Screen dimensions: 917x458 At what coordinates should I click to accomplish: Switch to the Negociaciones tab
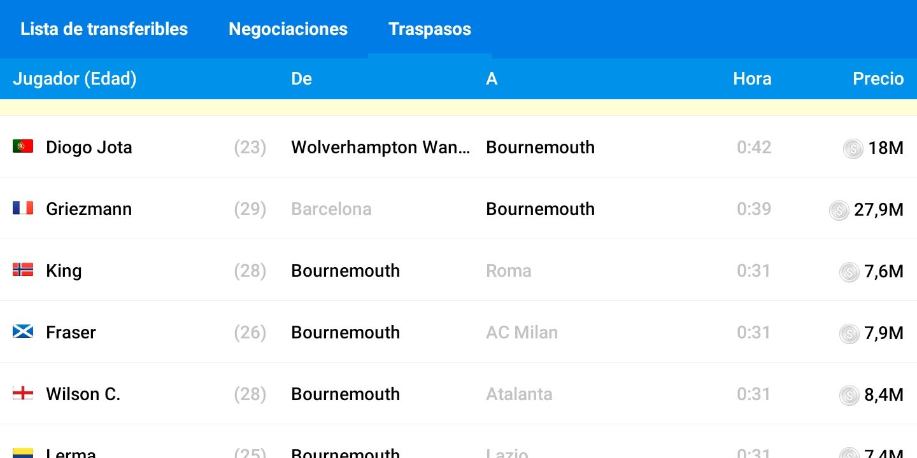288,29
